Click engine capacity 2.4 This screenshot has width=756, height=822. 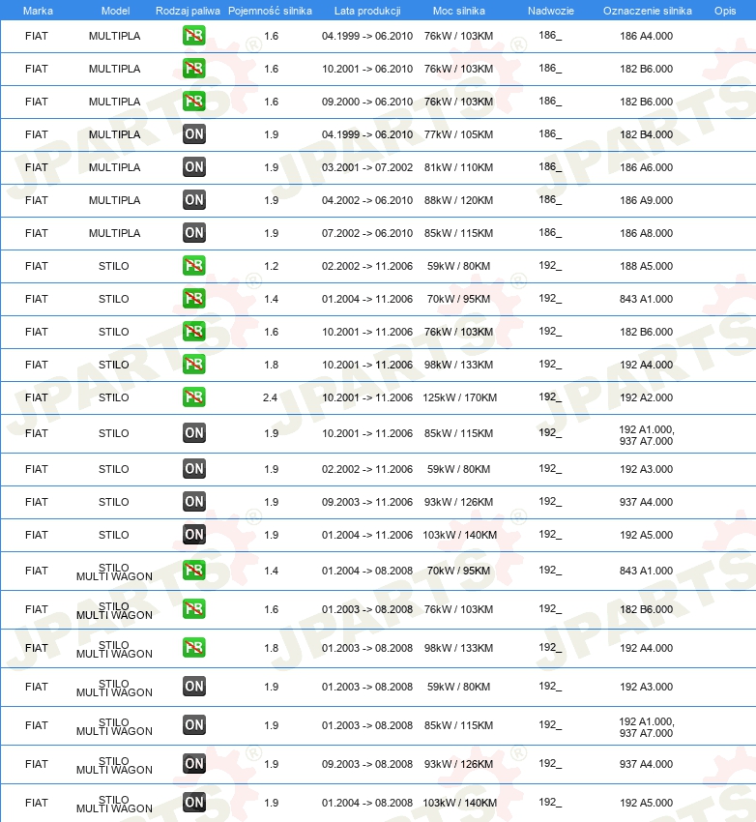[271, 397]
